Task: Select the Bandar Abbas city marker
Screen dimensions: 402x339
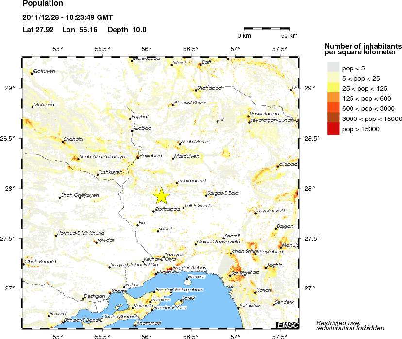Action: 170,268
